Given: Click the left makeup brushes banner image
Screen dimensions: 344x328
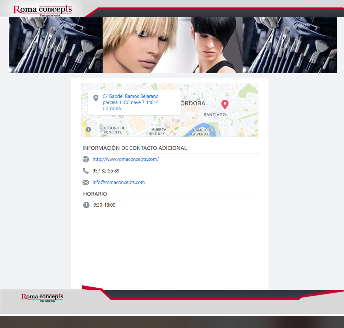Looking at the screenshot, I should [x=56, y=45].
